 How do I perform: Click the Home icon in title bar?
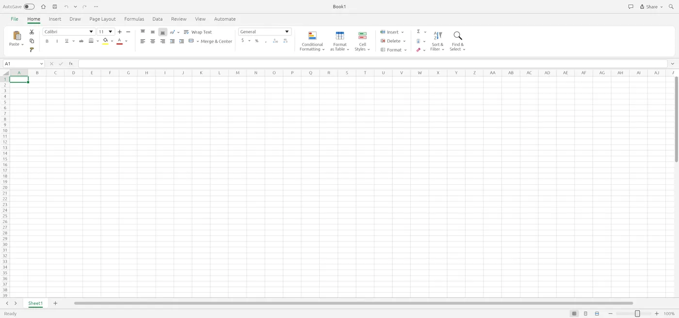[x=43, y=7]
